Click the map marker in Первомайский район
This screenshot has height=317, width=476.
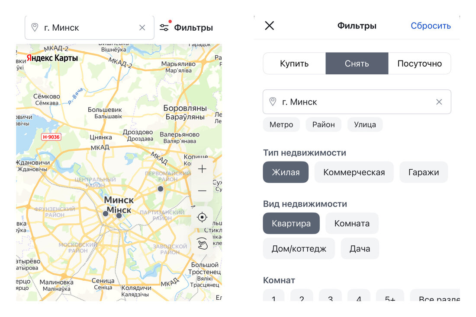tap(161, 189)
